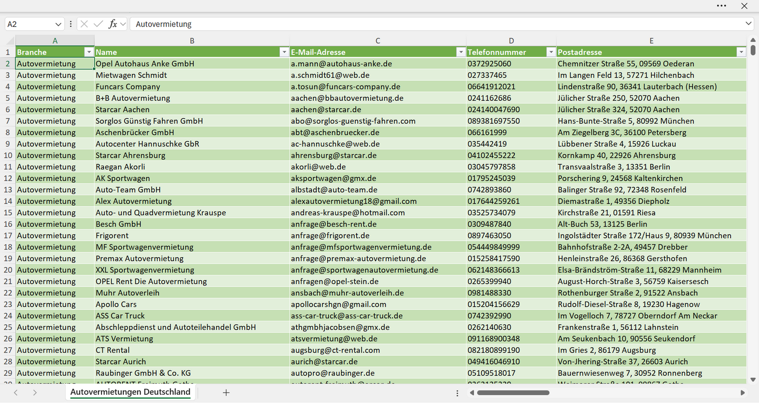The height and width of the screenshot is (403, 759).
Task: Select the Raegan Akorli name cell
Action: [x=192, y=167]
